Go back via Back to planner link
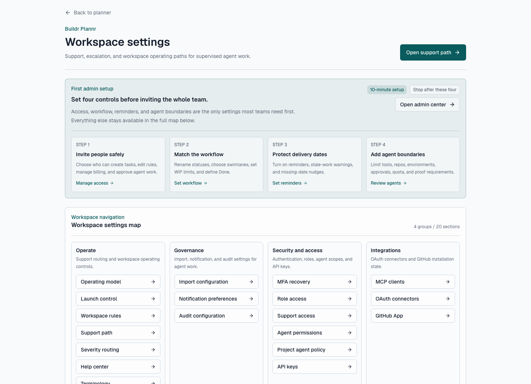 [x=88, y=13]
